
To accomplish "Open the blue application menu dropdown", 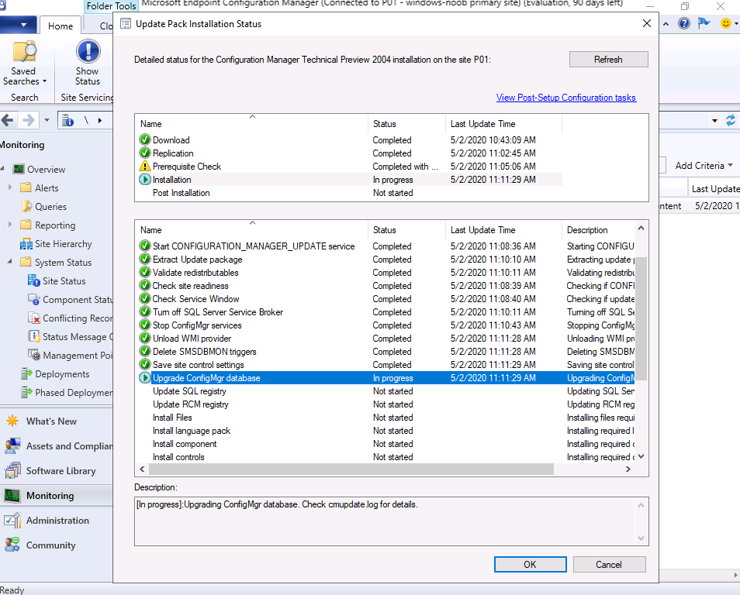I will [x=18, y=25].
